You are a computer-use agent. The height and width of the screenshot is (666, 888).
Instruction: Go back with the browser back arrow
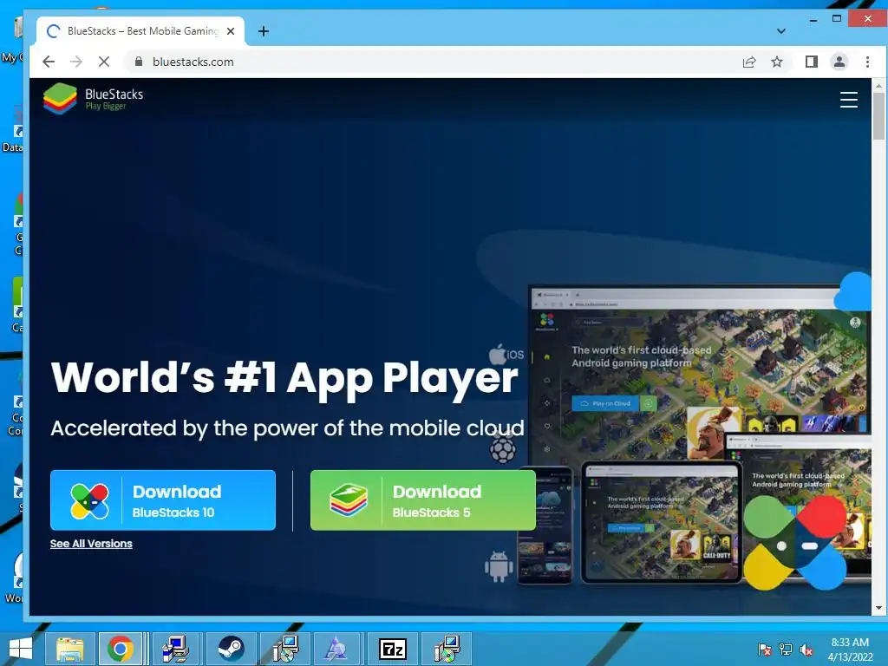click(x=49, y=62)
